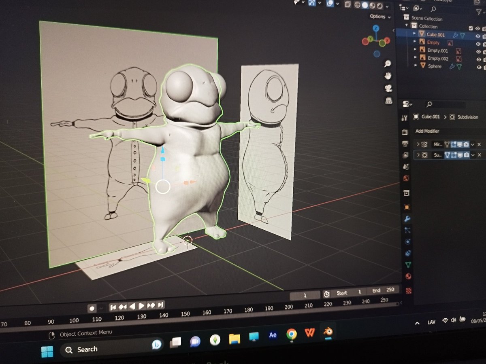The image size is (486, 364).
Task: Uncheck the Collection exclude checkbox
Action: point(470,28)
